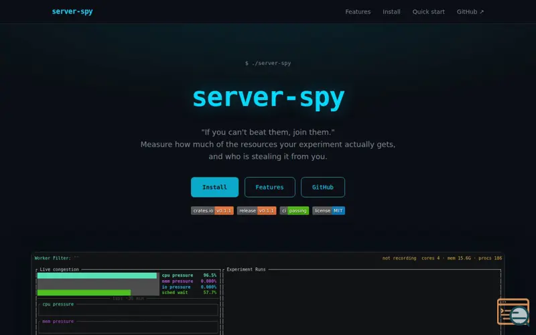Click the server-spy logo in header
This screenshot has height=335, width=536.
[x=72, y=11]
